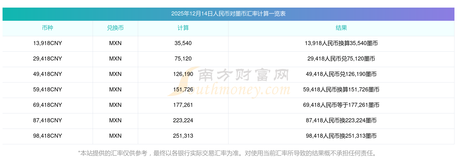Click the calculated value 251,313
Screen dimensions: 457x161
pyautogui.click(x=183, y=136)
